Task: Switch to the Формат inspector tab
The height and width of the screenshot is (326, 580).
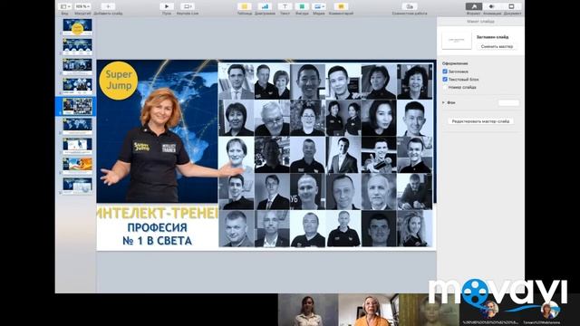Action: [473, 6]
